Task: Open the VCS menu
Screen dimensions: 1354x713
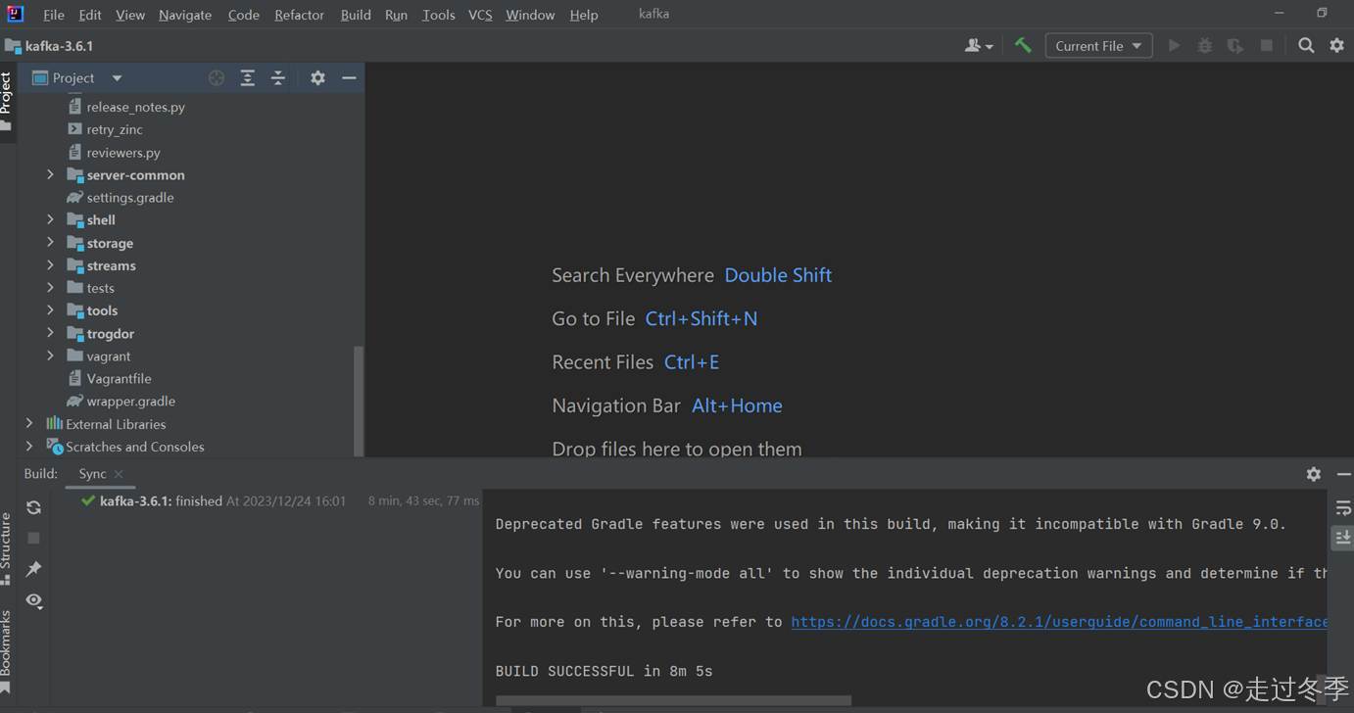Action: (480, 15)
